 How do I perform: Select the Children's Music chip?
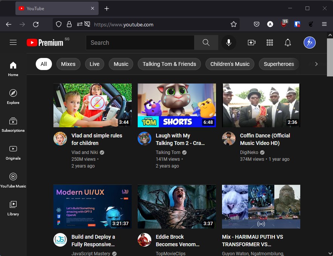[230, 64]
